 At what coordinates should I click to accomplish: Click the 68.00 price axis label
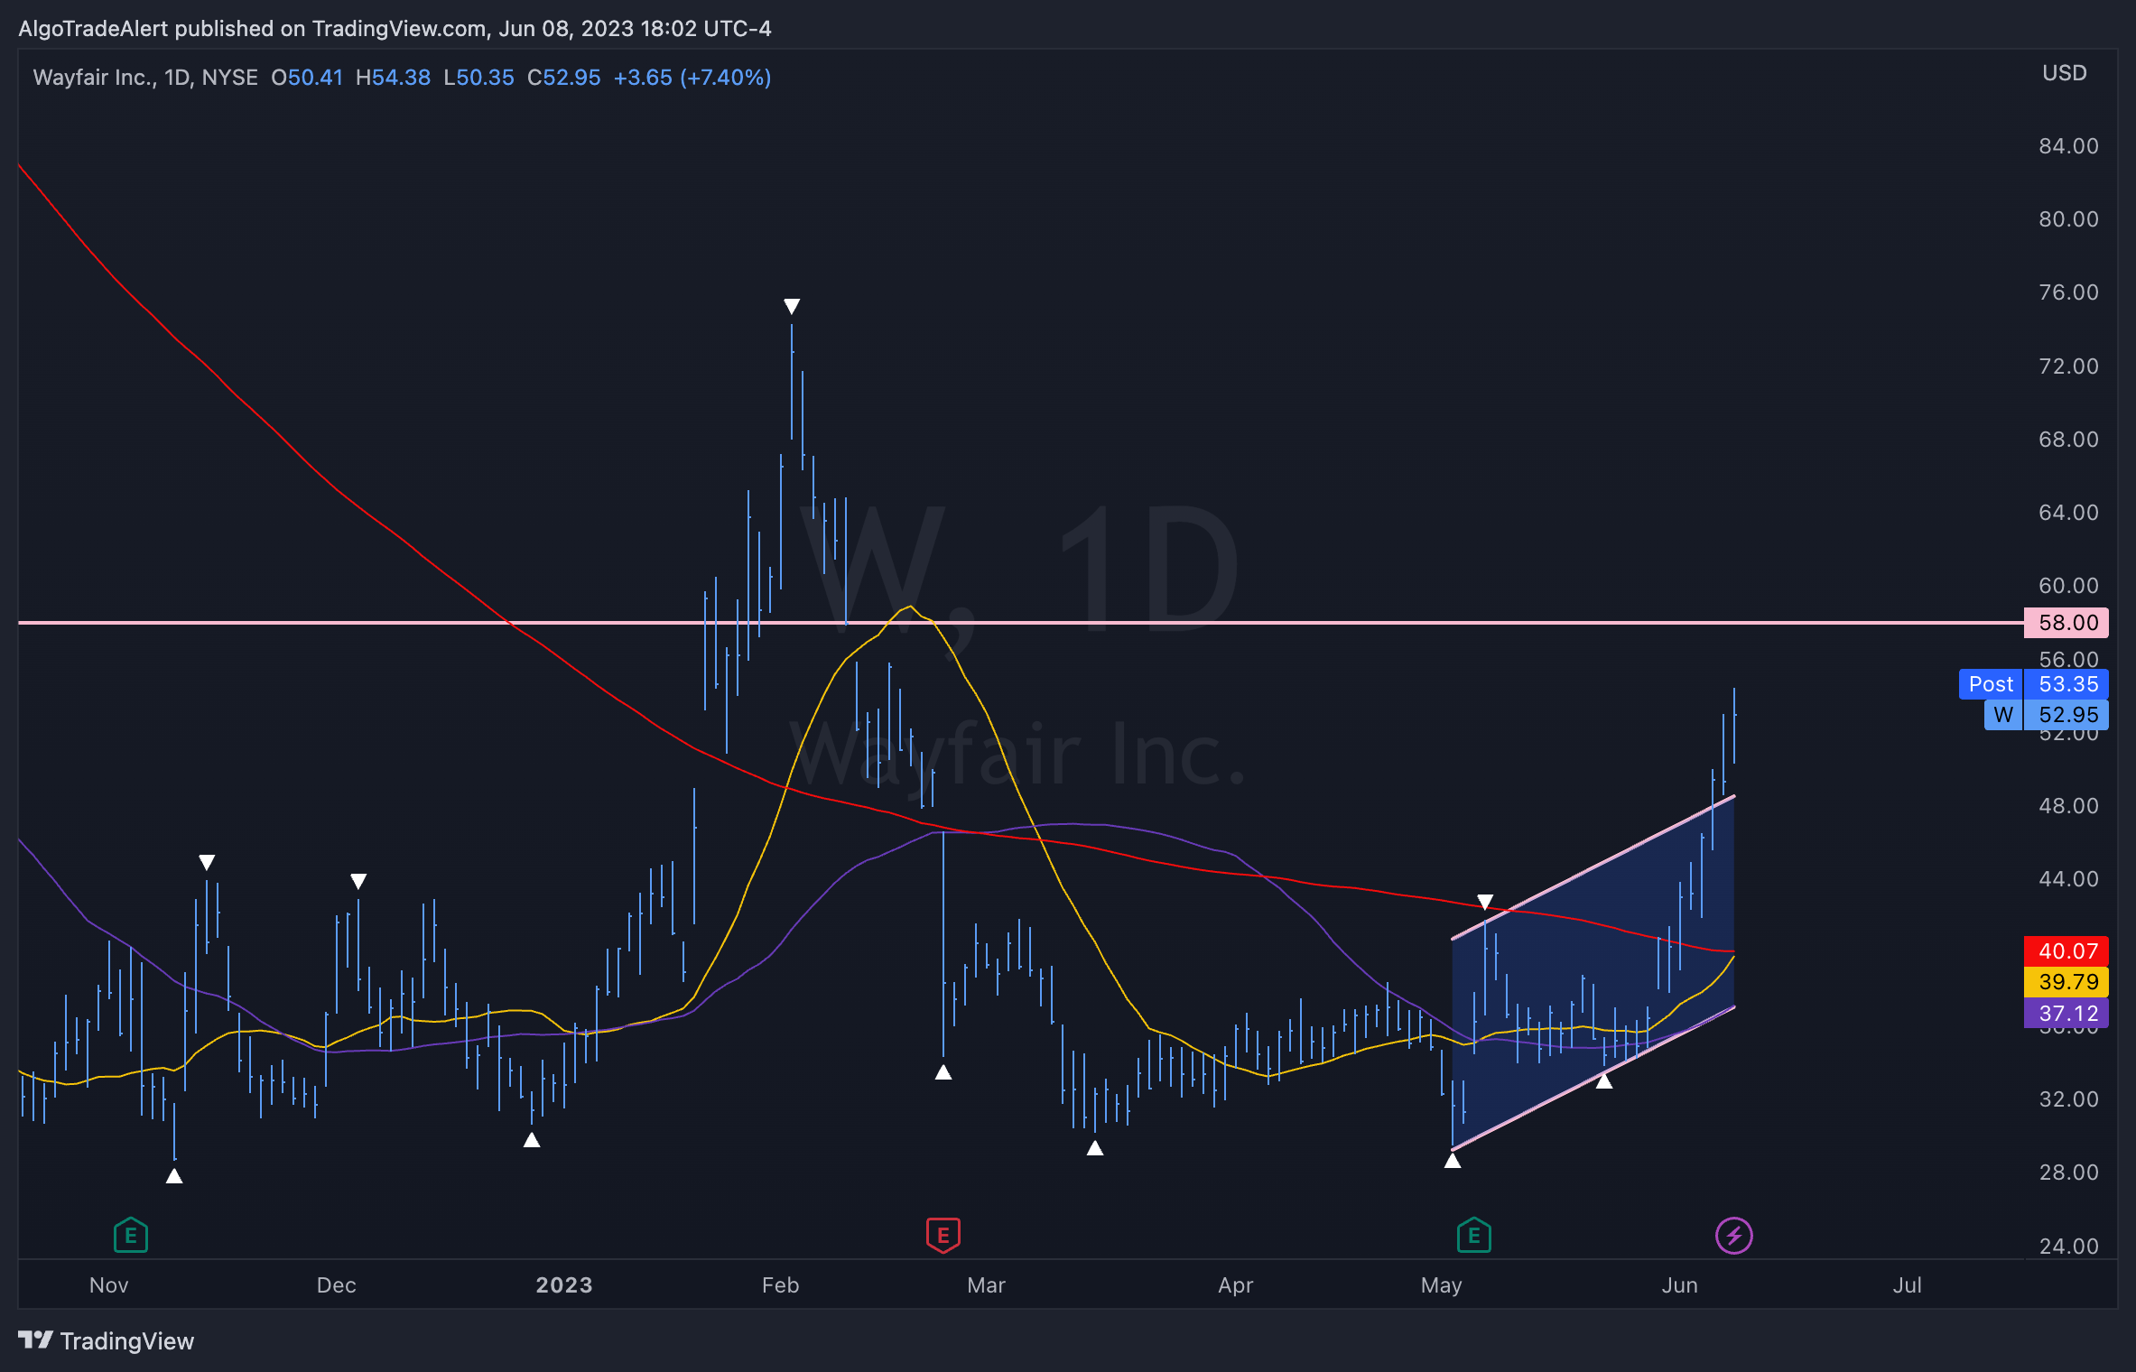click(2068, 440)
